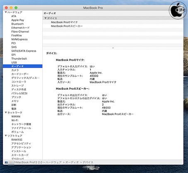Click the yellow minimize window button
Screen dimensions: 188x173
pyautogui.click(x=11, y=8)
